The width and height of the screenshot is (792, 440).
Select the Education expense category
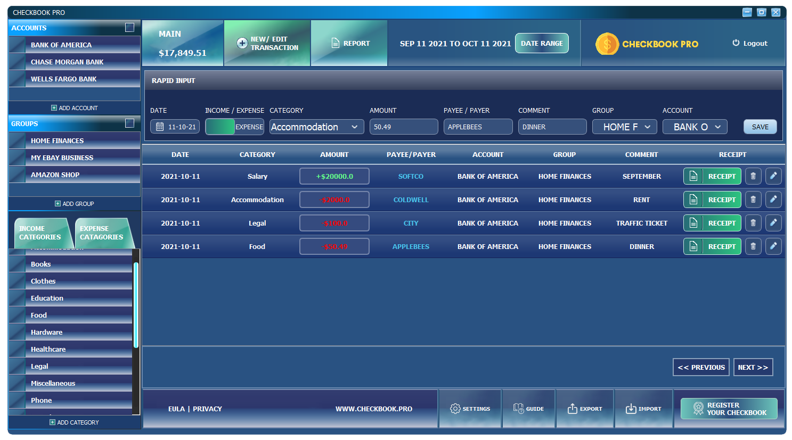pyautogui.click(x=70, y=298)
